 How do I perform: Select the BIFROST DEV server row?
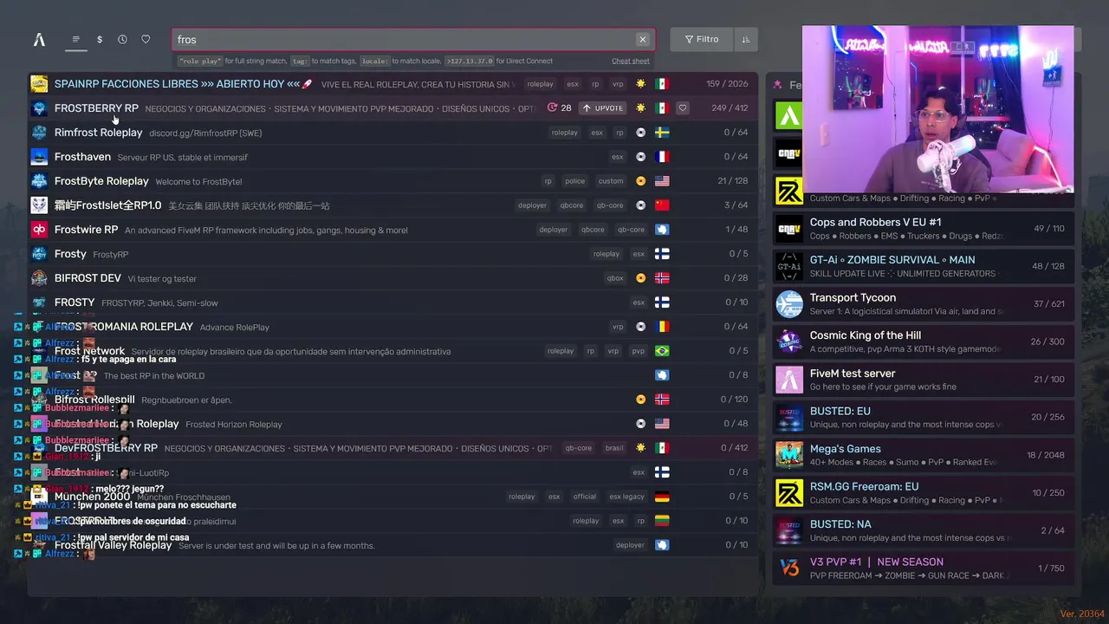coord(392,278)
